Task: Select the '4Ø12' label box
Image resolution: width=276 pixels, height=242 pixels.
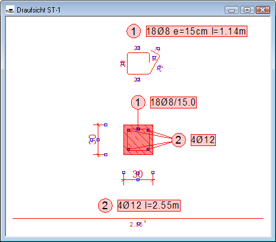Action: [203, 140]
